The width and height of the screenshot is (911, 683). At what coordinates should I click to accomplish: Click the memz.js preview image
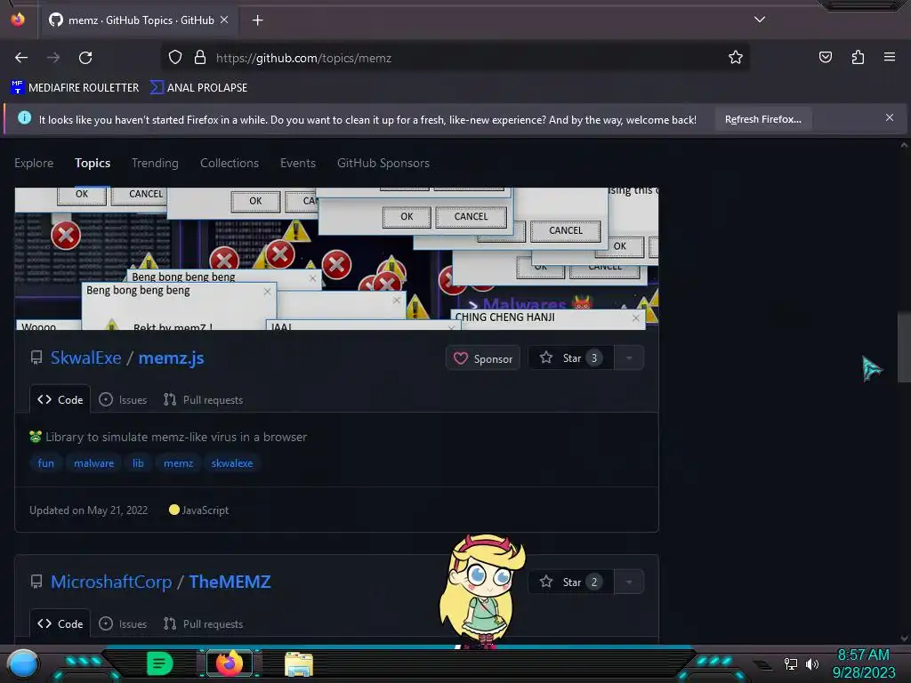pyautogui.click(x=336, y=259)
